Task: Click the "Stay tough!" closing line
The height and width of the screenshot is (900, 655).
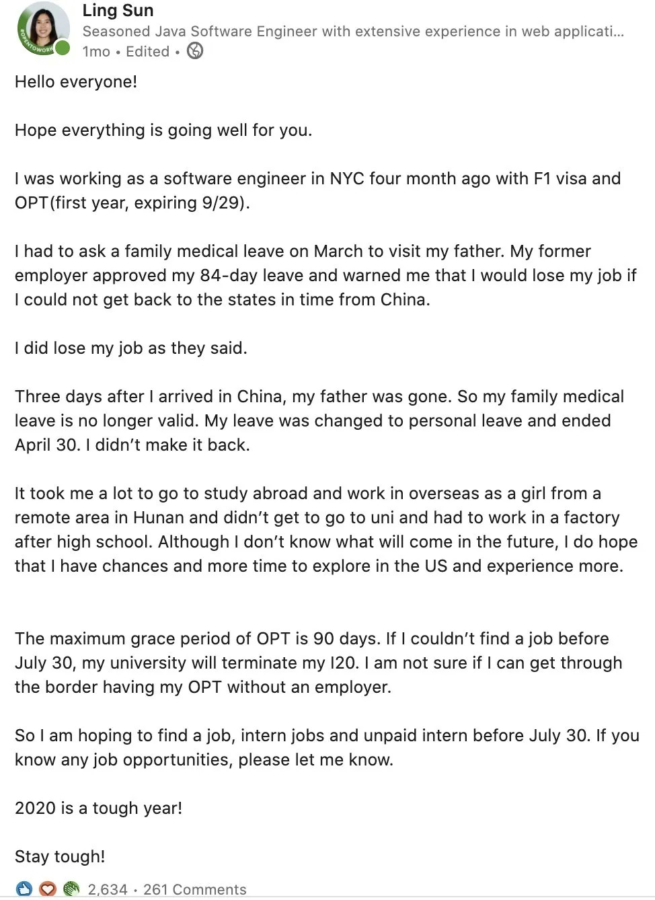Action: 60,857
